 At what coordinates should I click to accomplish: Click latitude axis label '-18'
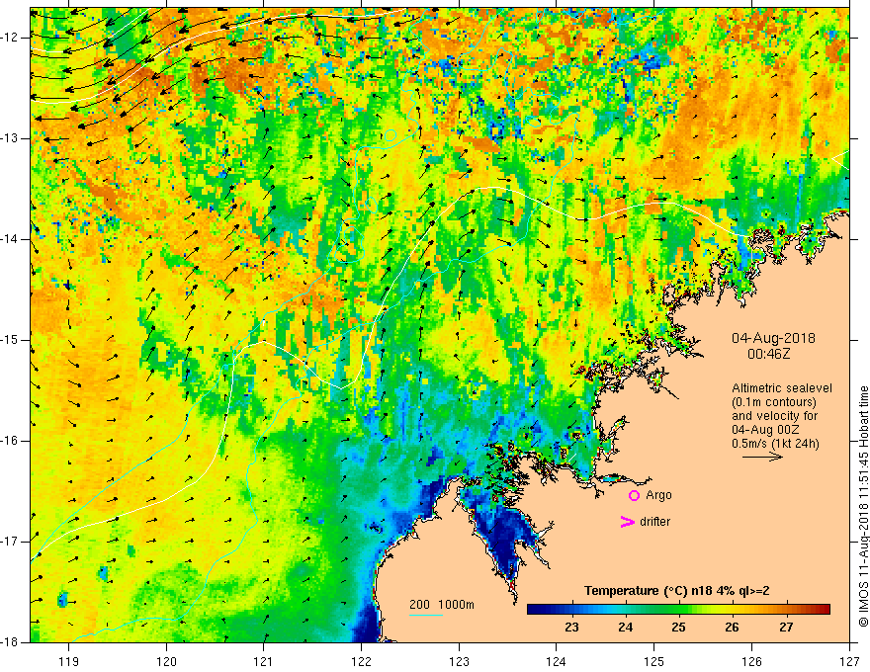(x=11, y=642)
